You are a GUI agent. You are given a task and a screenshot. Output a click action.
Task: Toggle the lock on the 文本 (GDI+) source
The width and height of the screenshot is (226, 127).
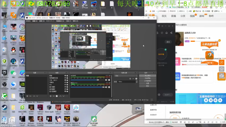point(67,80)
